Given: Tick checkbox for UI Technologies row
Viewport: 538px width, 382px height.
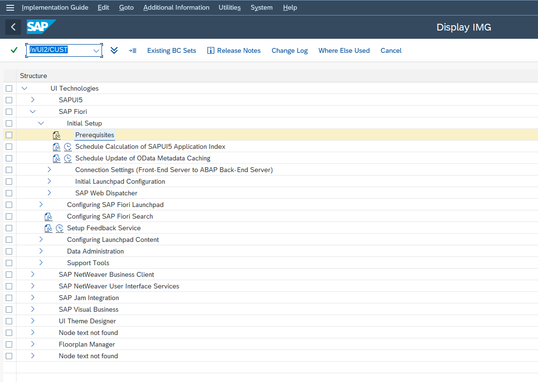Looking at the screenshot, I should [x=9, y=88].
